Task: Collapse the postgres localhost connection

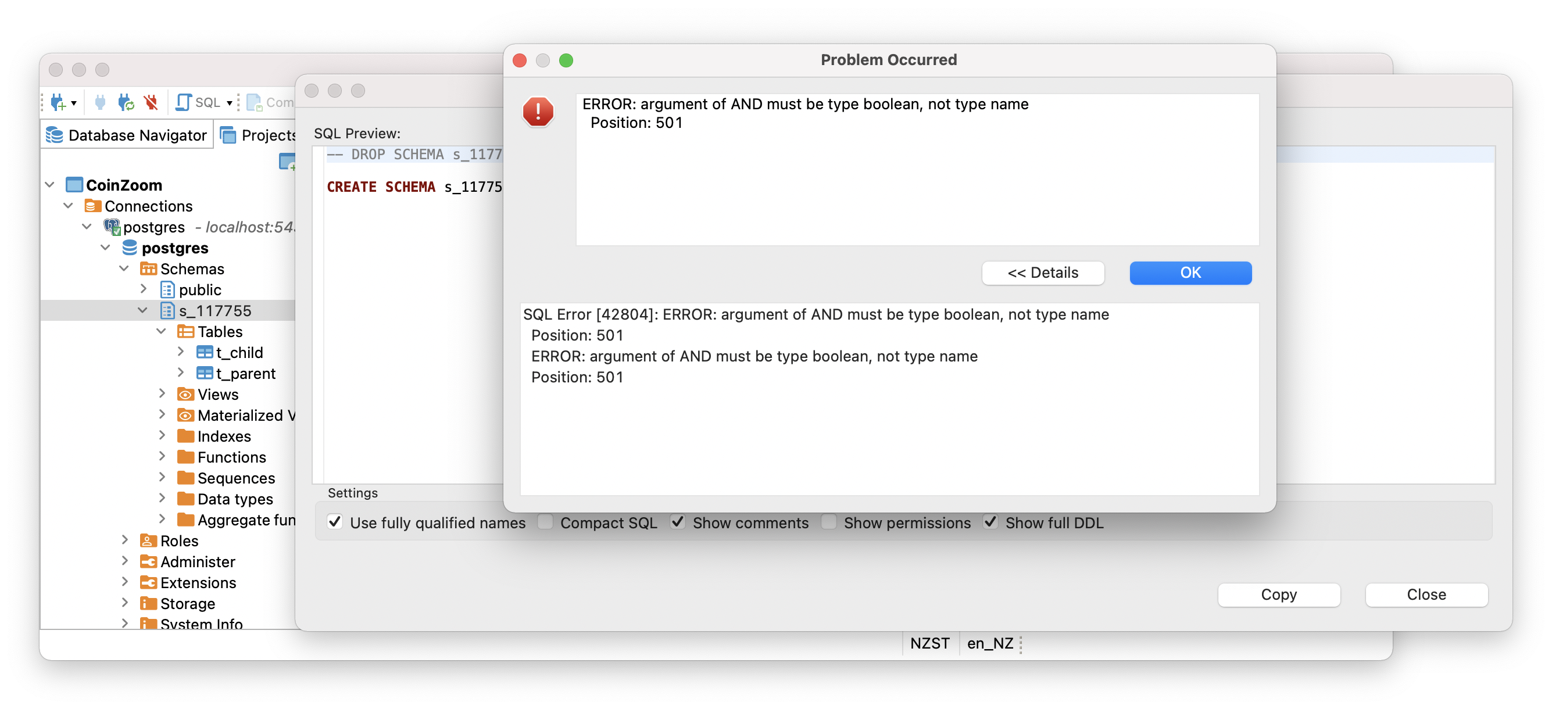Action: pyautogui.click(x=87, y=227)
